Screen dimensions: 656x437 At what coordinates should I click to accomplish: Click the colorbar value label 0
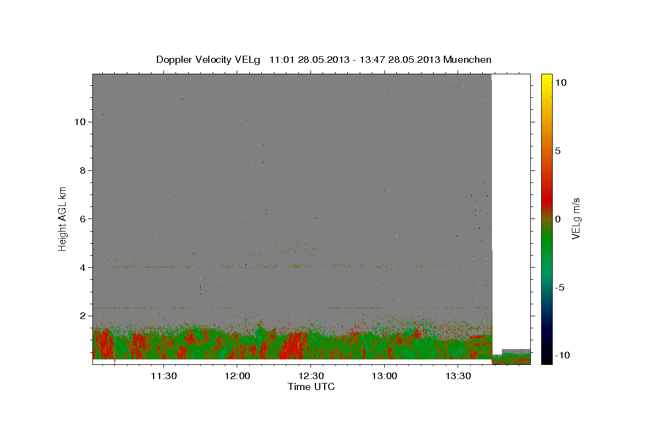tap(558, 218)
